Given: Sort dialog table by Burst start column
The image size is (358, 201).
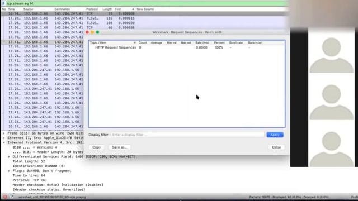Looking at the screenshot, I should click(255, 42).
